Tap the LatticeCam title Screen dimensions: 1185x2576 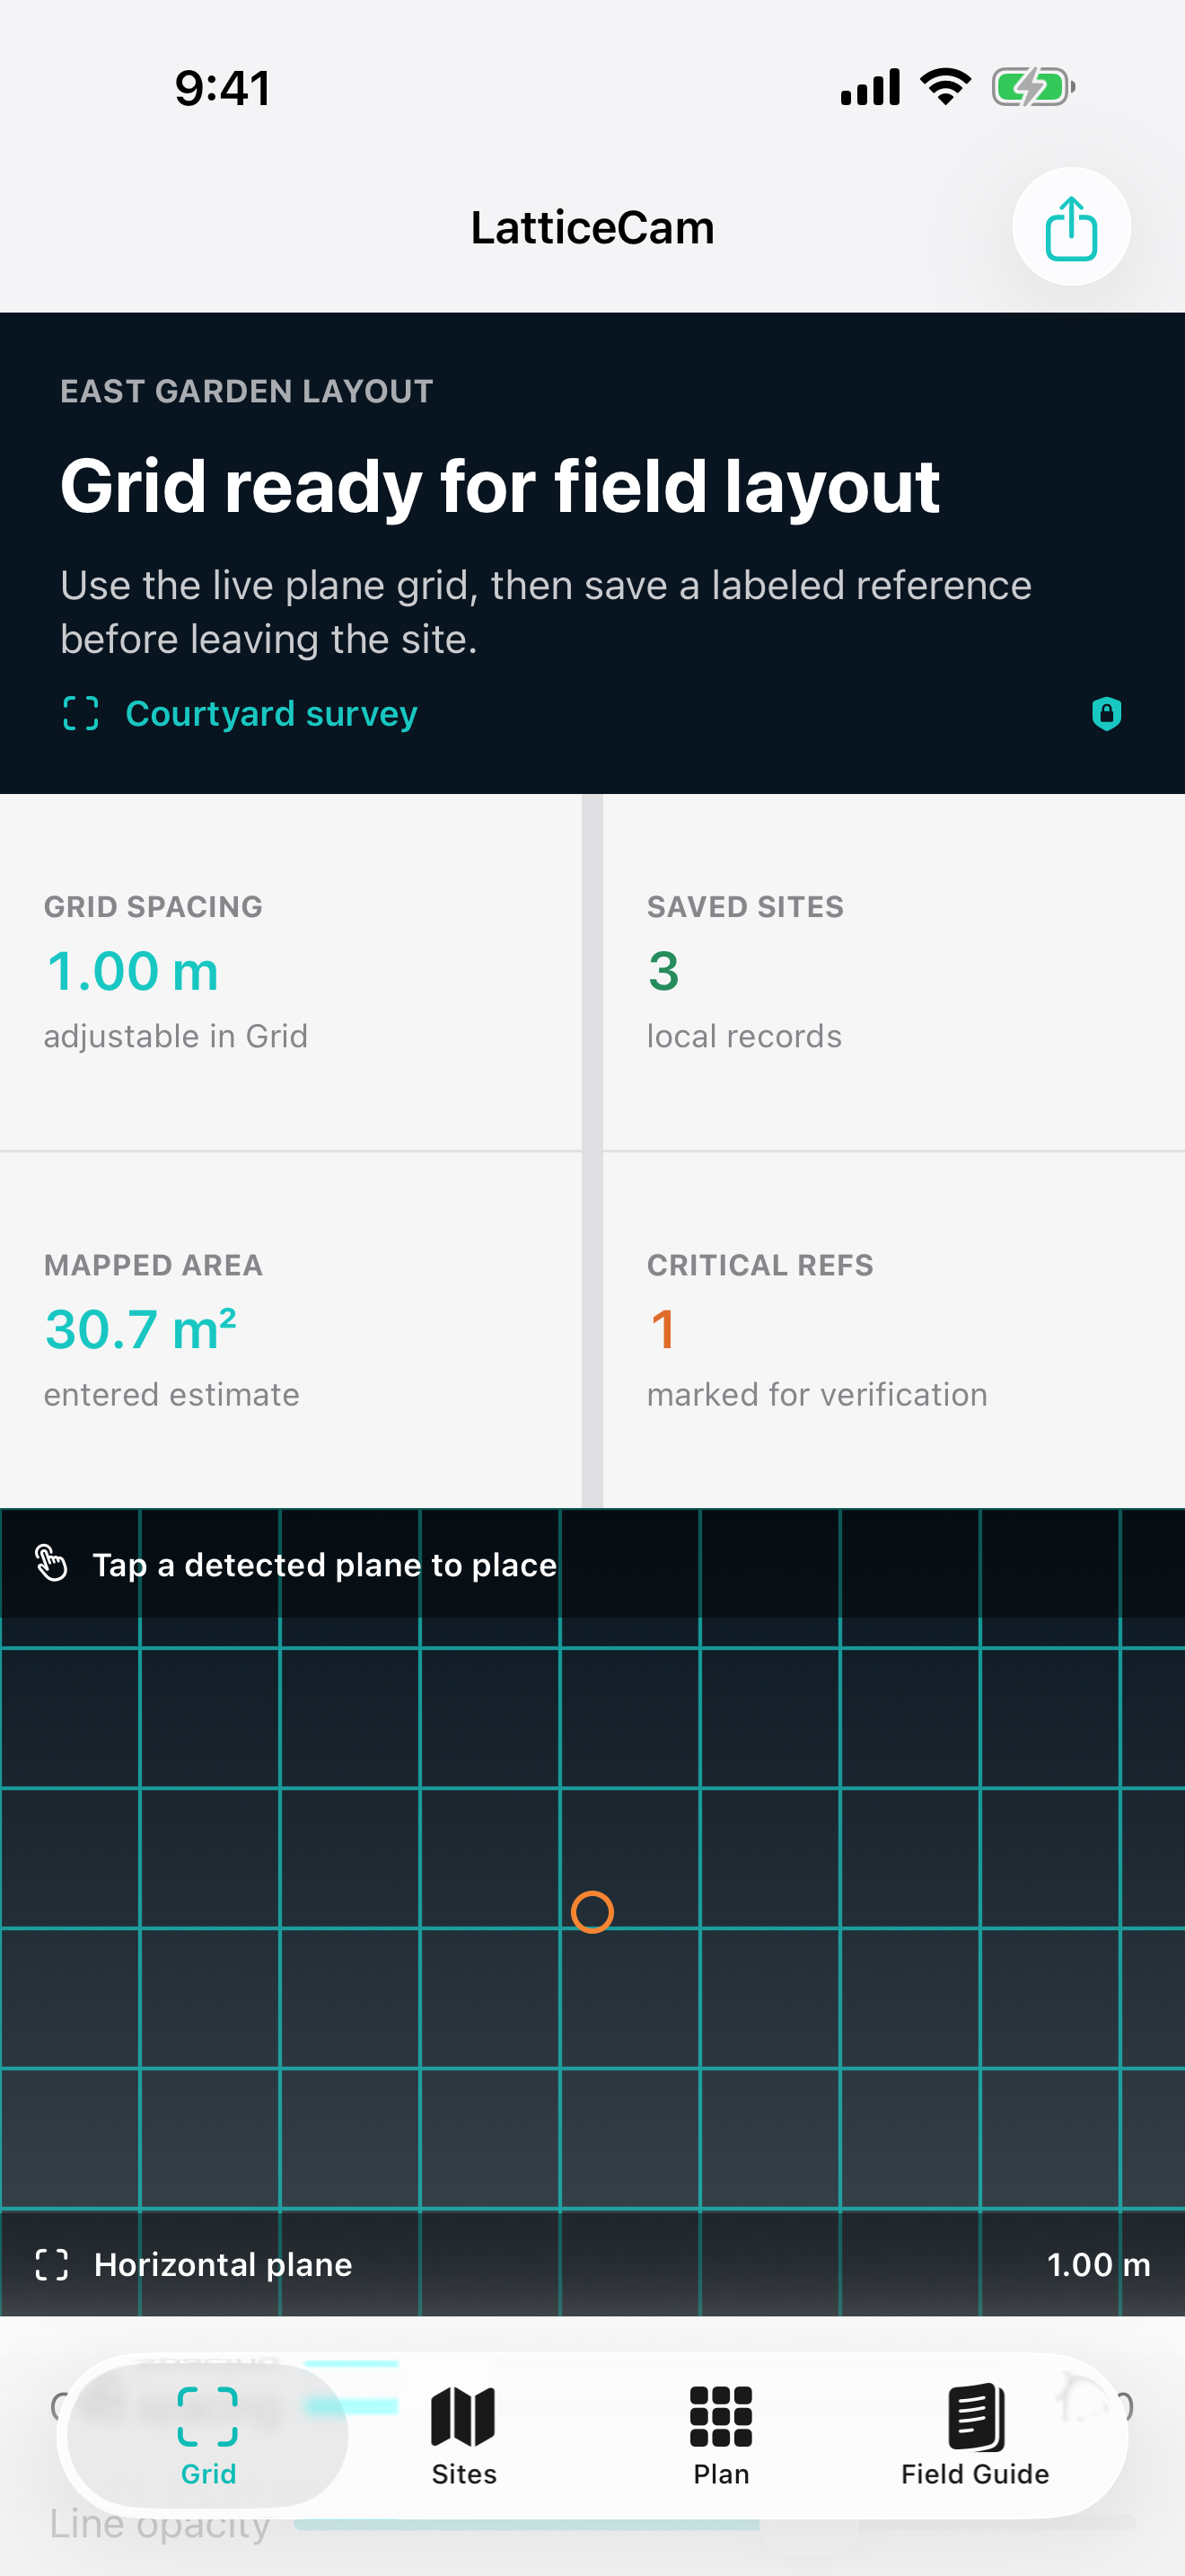tap(592, 228)
